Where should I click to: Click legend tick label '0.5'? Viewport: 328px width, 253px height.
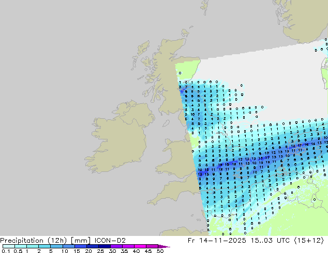(x=18, y=251)
